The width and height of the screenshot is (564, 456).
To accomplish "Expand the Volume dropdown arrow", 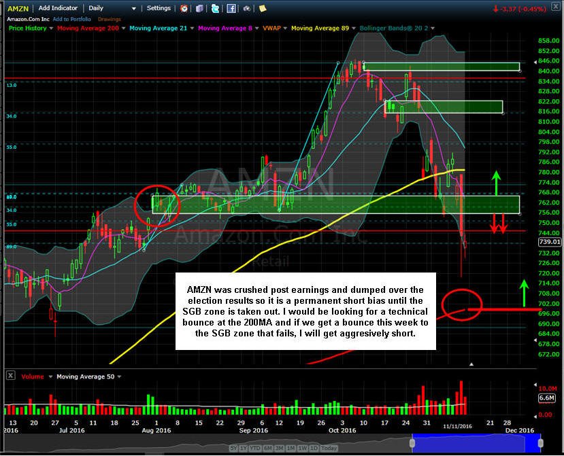I will point(50,377).
